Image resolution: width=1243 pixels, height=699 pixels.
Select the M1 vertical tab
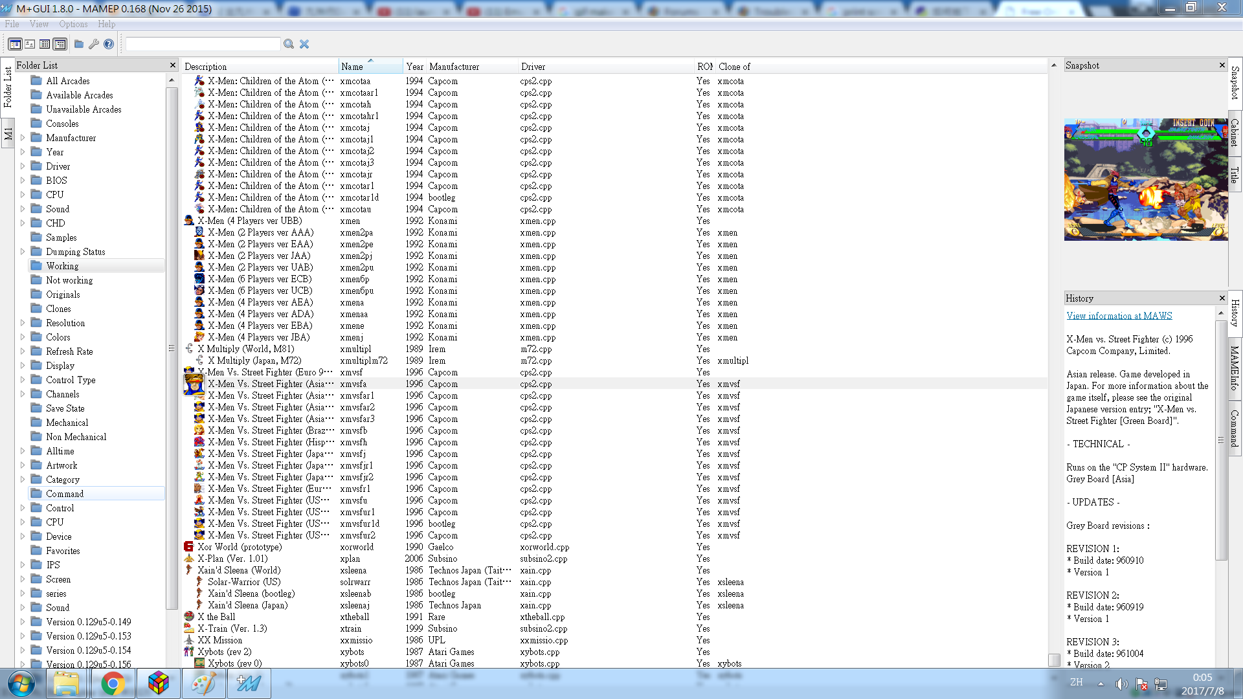click(x=8, y=134)
